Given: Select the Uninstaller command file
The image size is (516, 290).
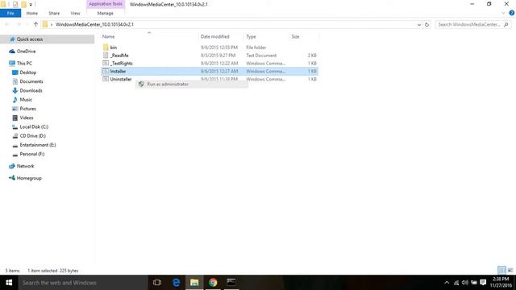Looking at the screenshot, I should (x=121, y=79).
